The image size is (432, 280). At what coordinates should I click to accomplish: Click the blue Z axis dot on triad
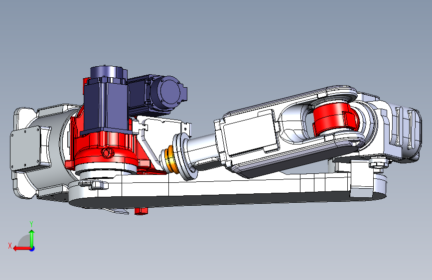point(32,249)
